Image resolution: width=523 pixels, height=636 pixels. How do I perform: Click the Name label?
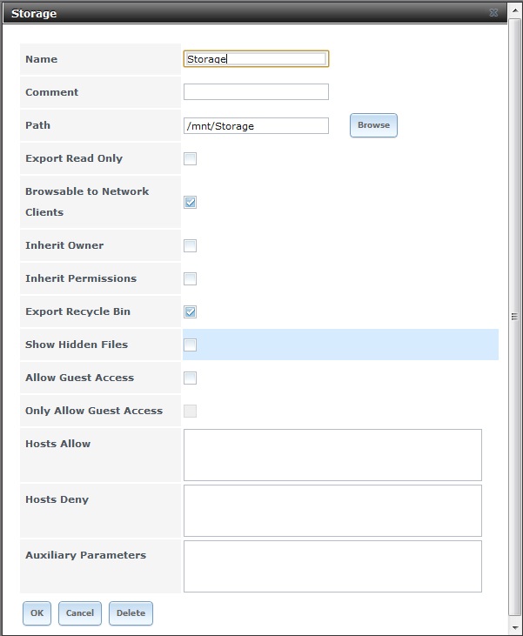coord(42,59)
